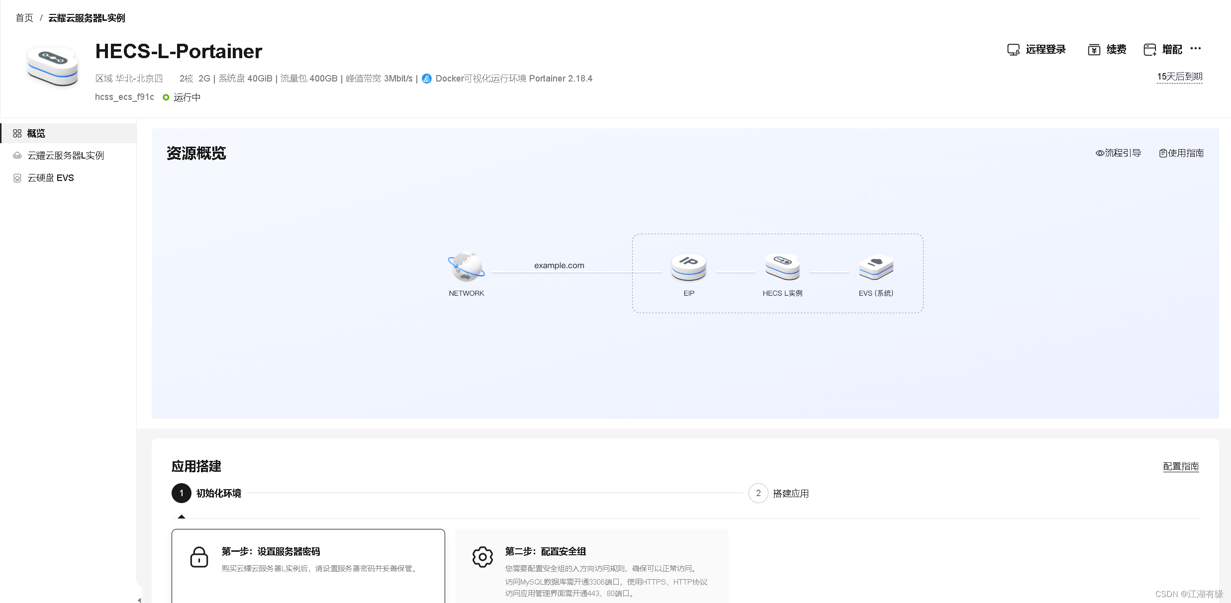Collapse the left sidebar with arrow handle

(x=139, y=600)
